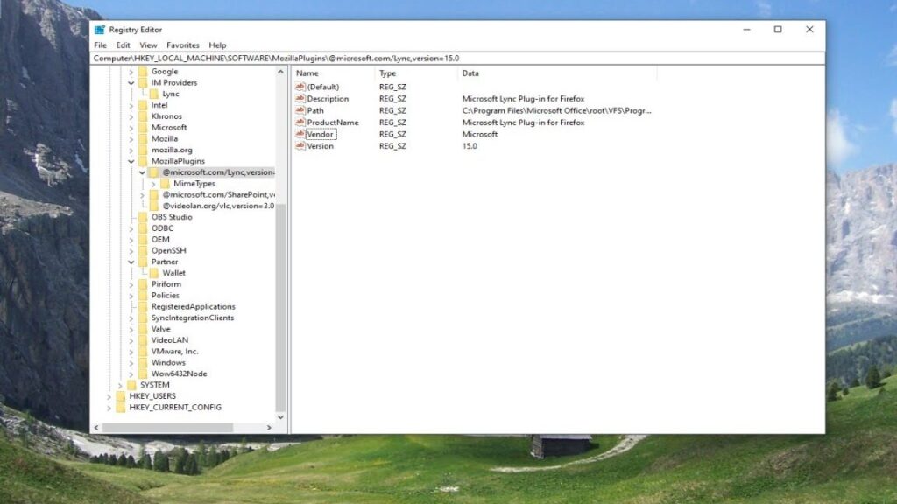Click the string icon next to Path value
Image resolution: width=897 pixels, height=504 pixels.
pos(300,111)
